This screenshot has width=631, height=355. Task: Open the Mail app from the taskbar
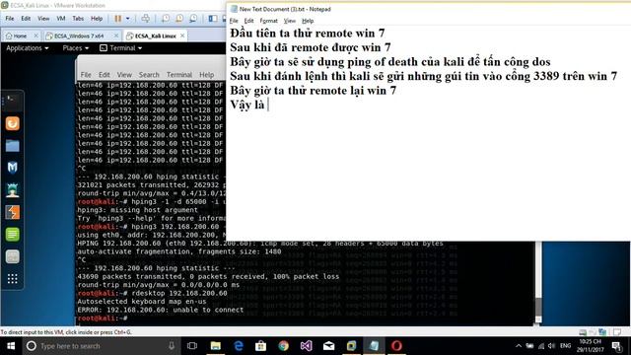tap(328, 346)
